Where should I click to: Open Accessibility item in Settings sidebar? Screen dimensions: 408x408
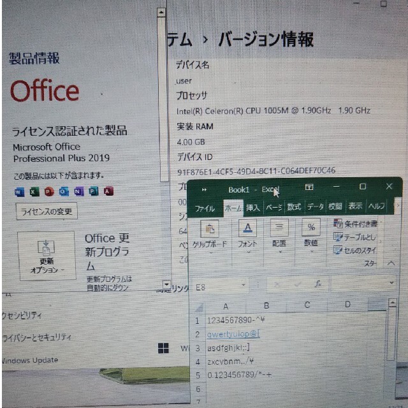21,316
